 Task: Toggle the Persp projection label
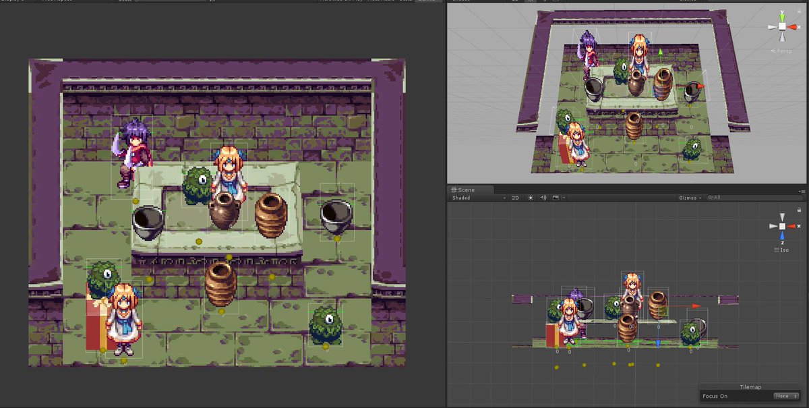[x=782, y=51]
